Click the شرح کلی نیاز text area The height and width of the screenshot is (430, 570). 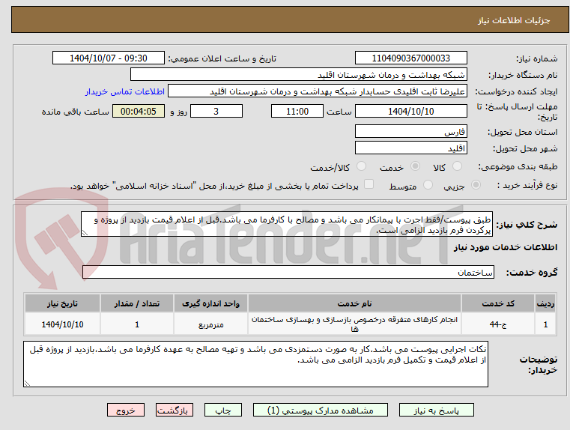[x=287, y=224]
